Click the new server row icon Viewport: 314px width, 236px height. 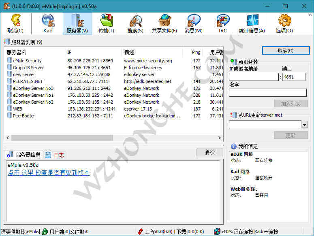(x=9, y=74)
